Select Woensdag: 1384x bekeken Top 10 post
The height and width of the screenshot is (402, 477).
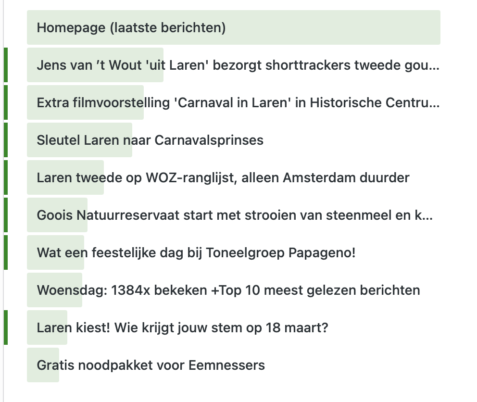point(228,290)
